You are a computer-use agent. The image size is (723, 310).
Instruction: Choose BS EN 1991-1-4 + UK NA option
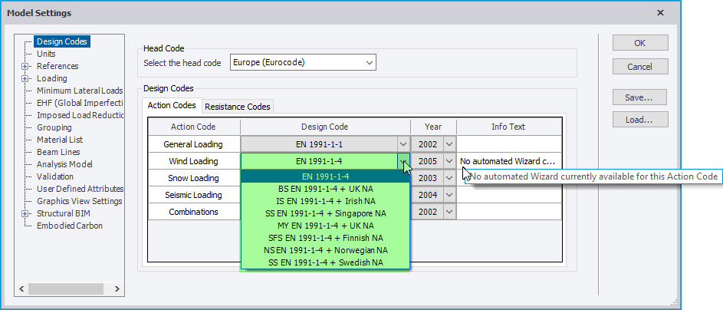pyautogui.click(x=325, y=189)
